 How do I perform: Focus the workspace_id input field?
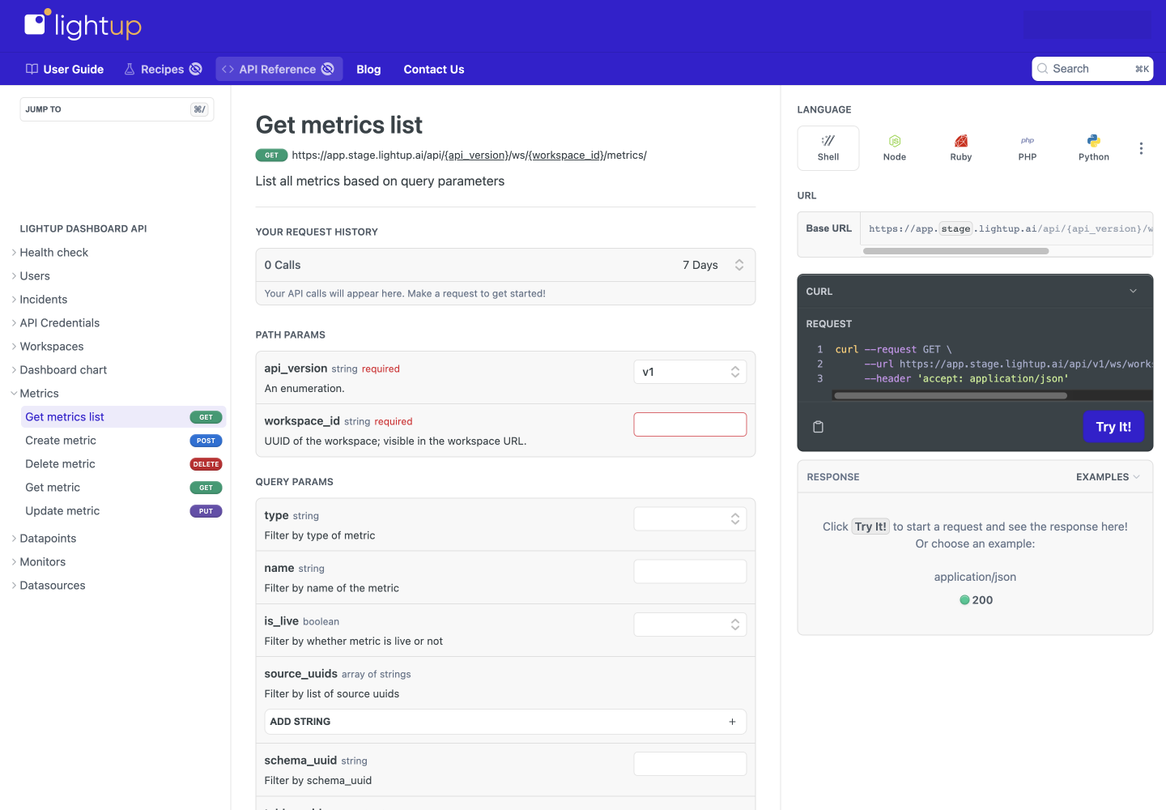(690, 424)
